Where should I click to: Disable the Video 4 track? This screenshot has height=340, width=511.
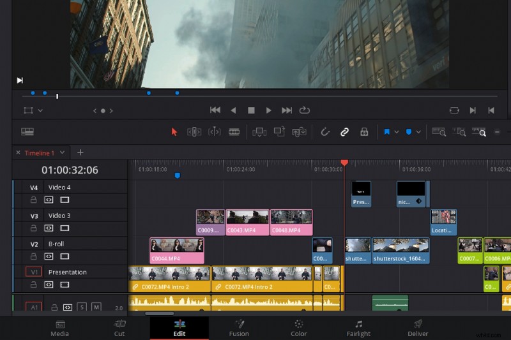[x=65, y=200]
